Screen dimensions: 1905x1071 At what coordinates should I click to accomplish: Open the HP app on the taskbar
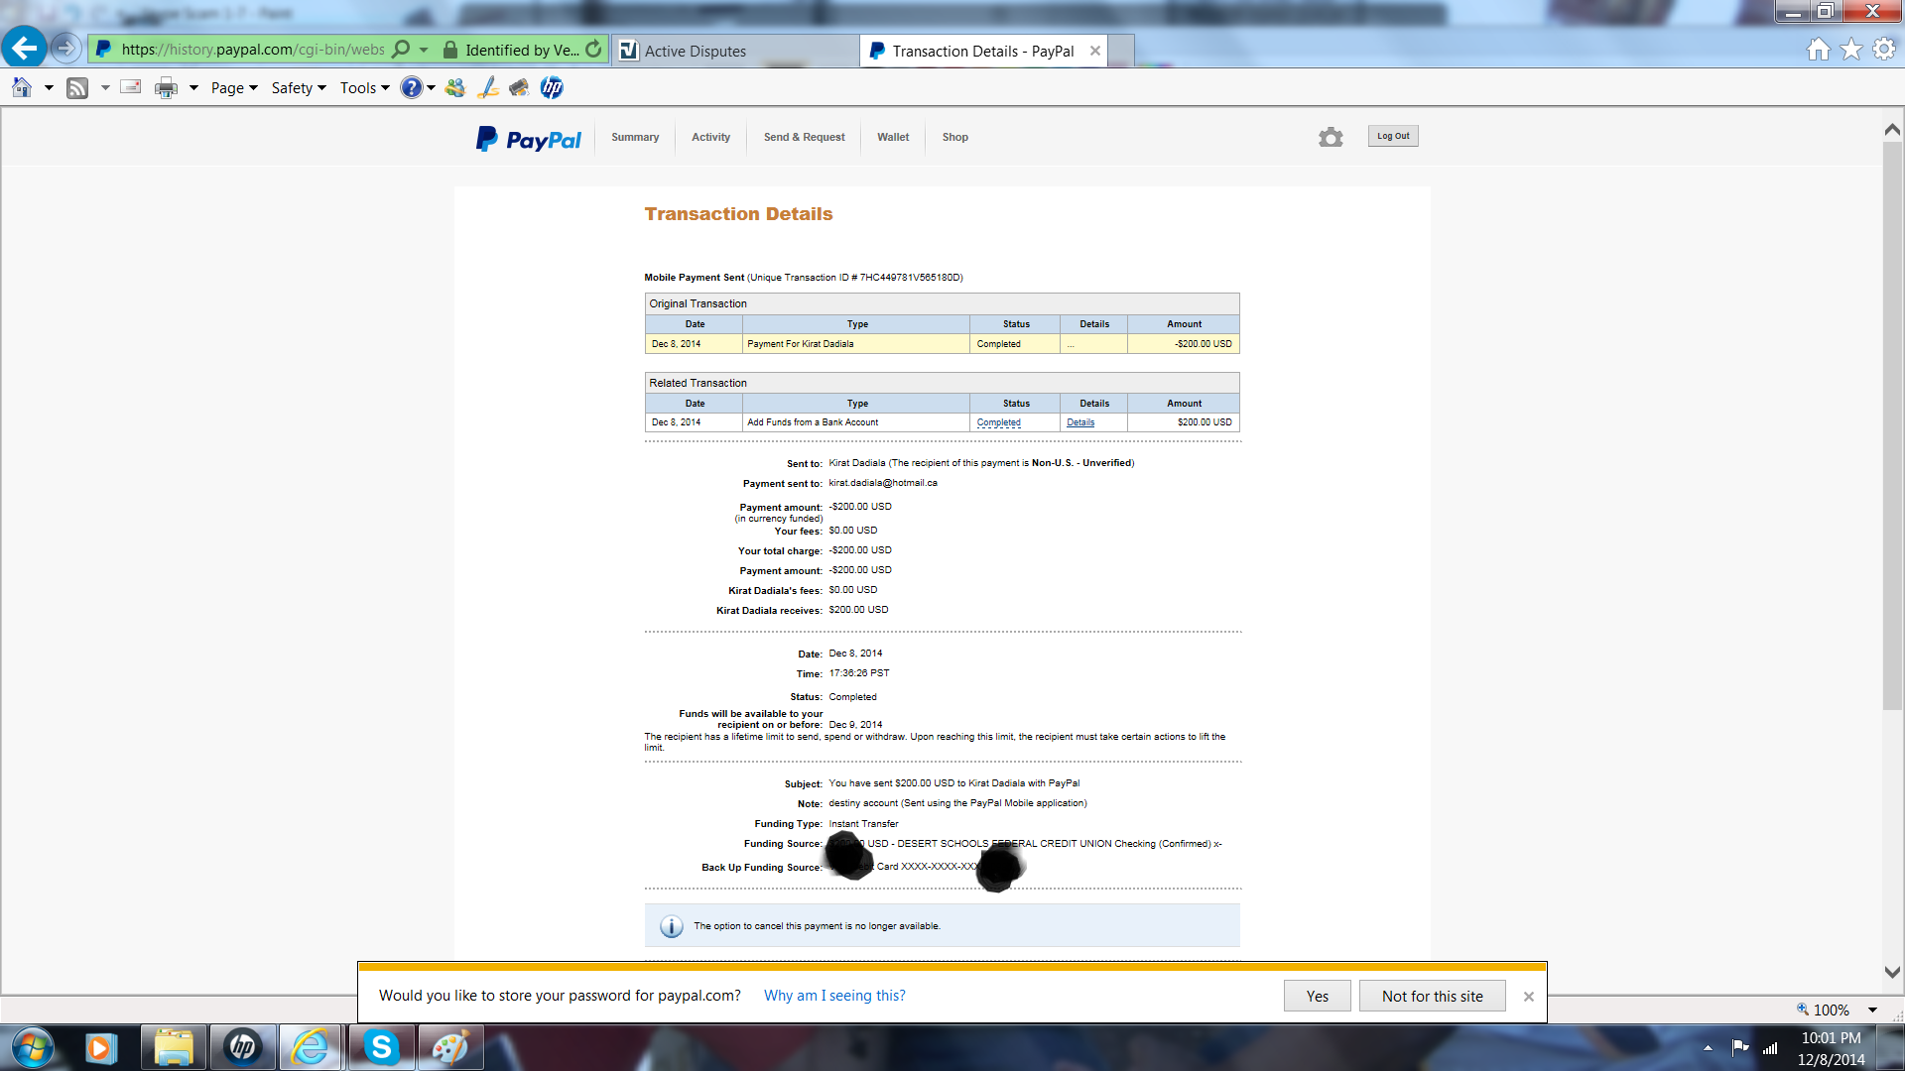(242, 1047)
